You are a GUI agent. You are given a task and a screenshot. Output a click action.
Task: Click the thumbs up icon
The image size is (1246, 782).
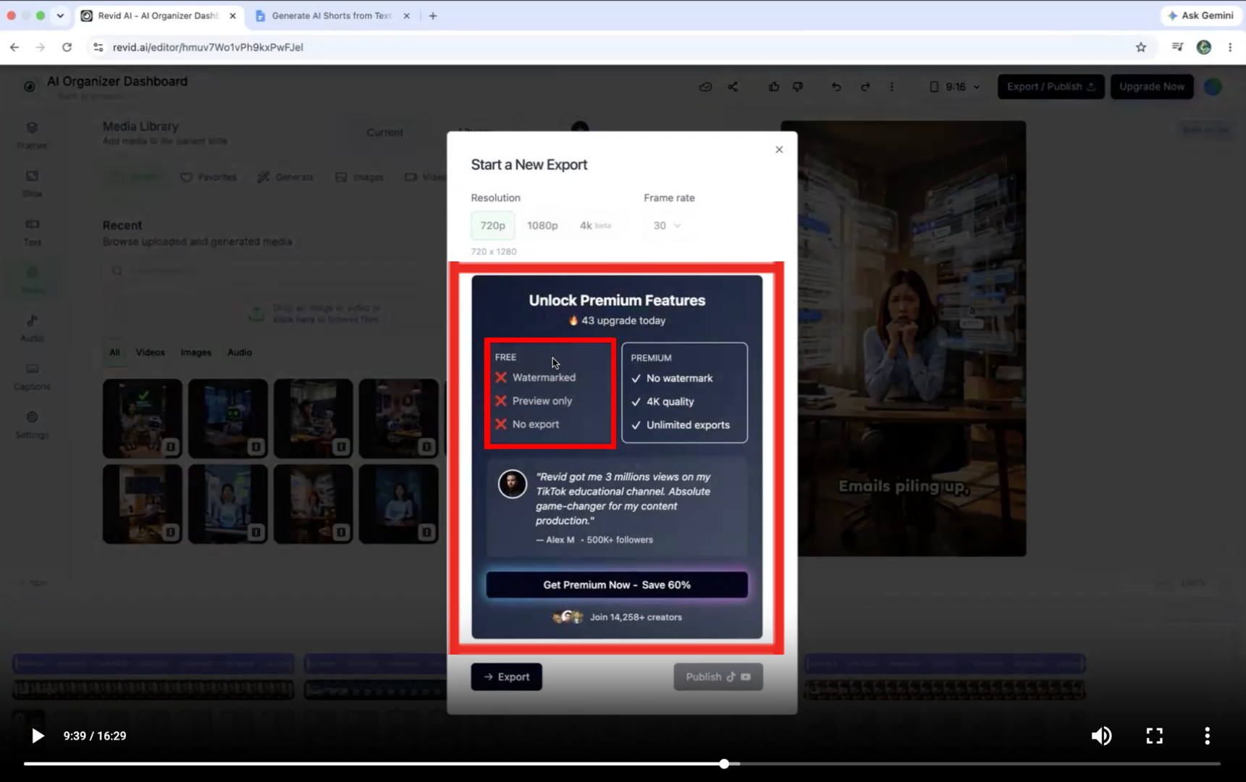click(773, 86)
